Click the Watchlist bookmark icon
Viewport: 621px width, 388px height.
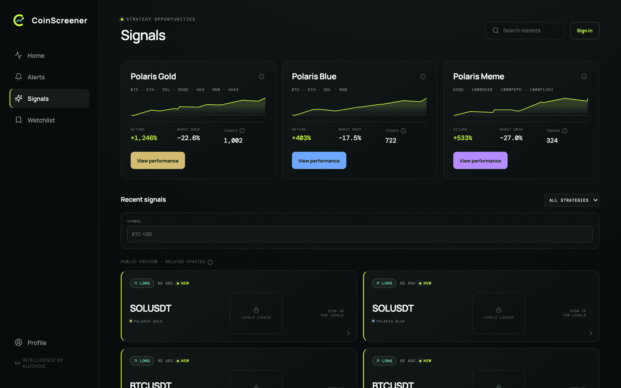pos(18,120)
